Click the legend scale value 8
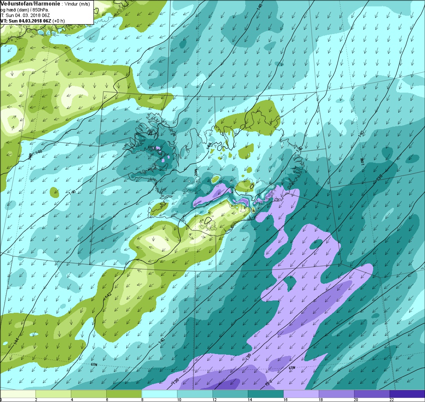 142,400
